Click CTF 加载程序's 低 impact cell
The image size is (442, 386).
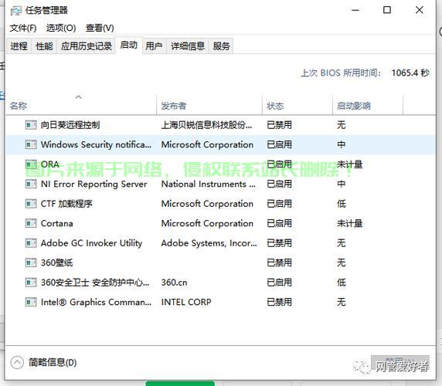click(341, 204)
